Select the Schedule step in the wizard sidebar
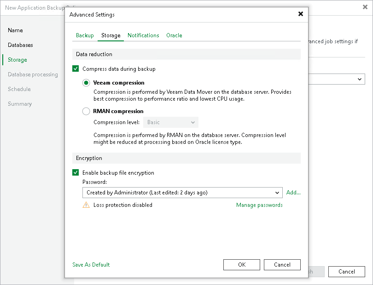This screenshot has height=285, width=373. [19, 89]
